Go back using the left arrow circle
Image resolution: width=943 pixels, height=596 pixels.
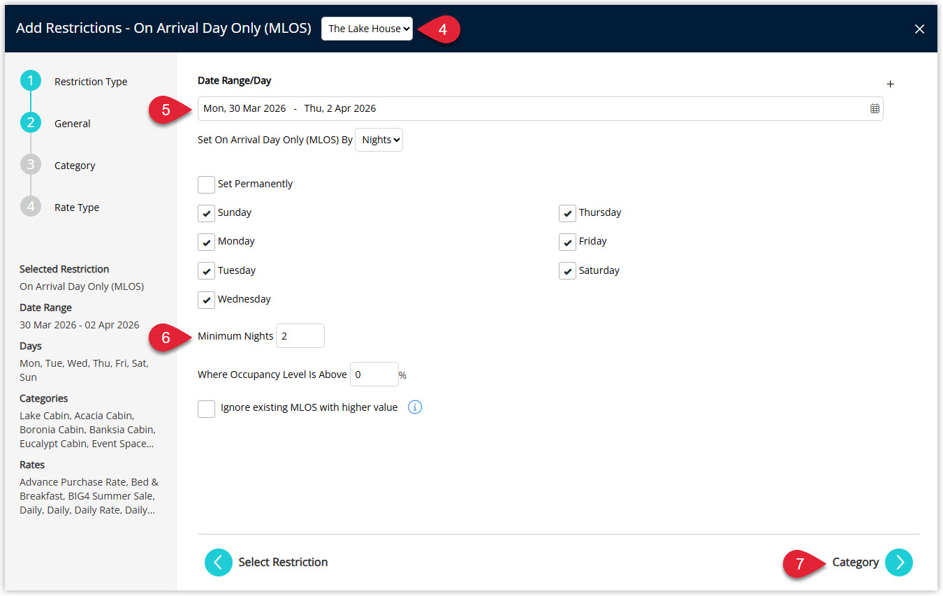click(x=219, y=562)
